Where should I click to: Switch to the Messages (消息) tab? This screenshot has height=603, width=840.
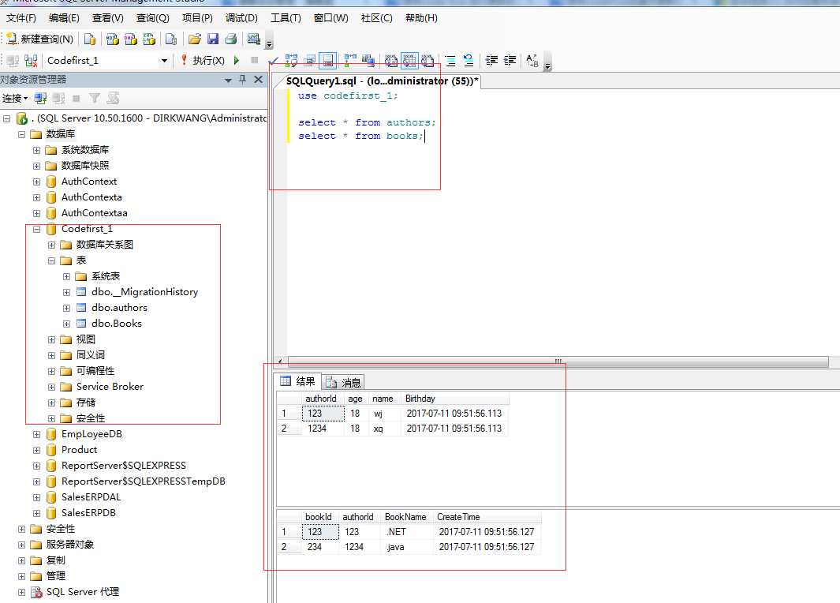344,382
